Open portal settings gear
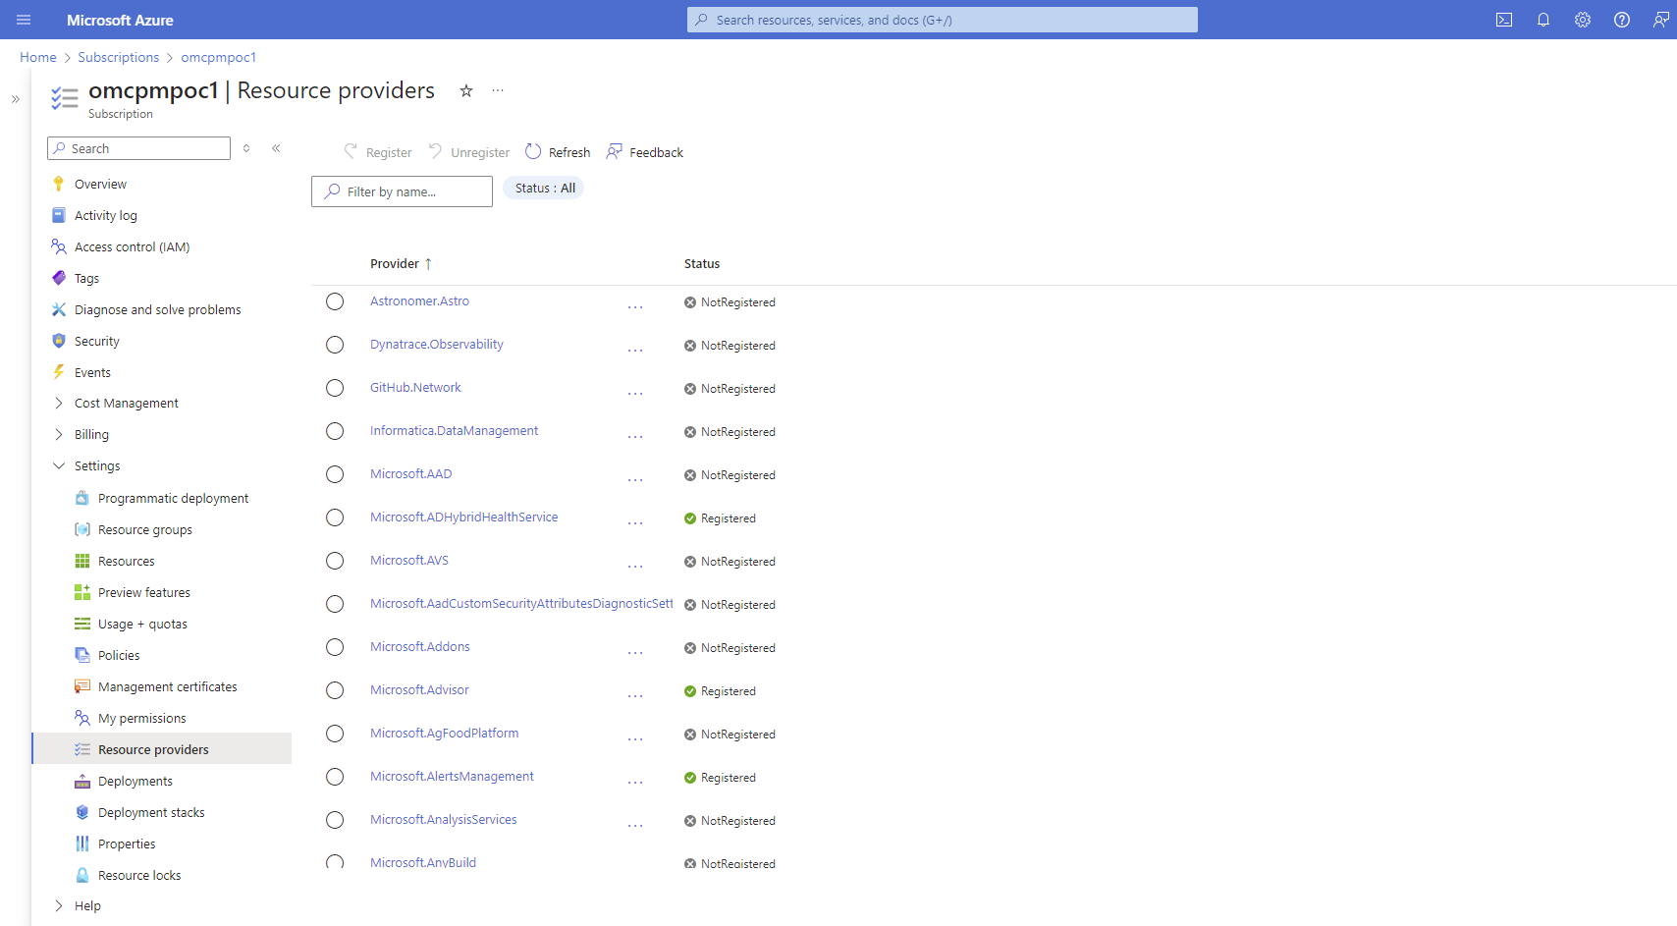 coord(1583,20)
